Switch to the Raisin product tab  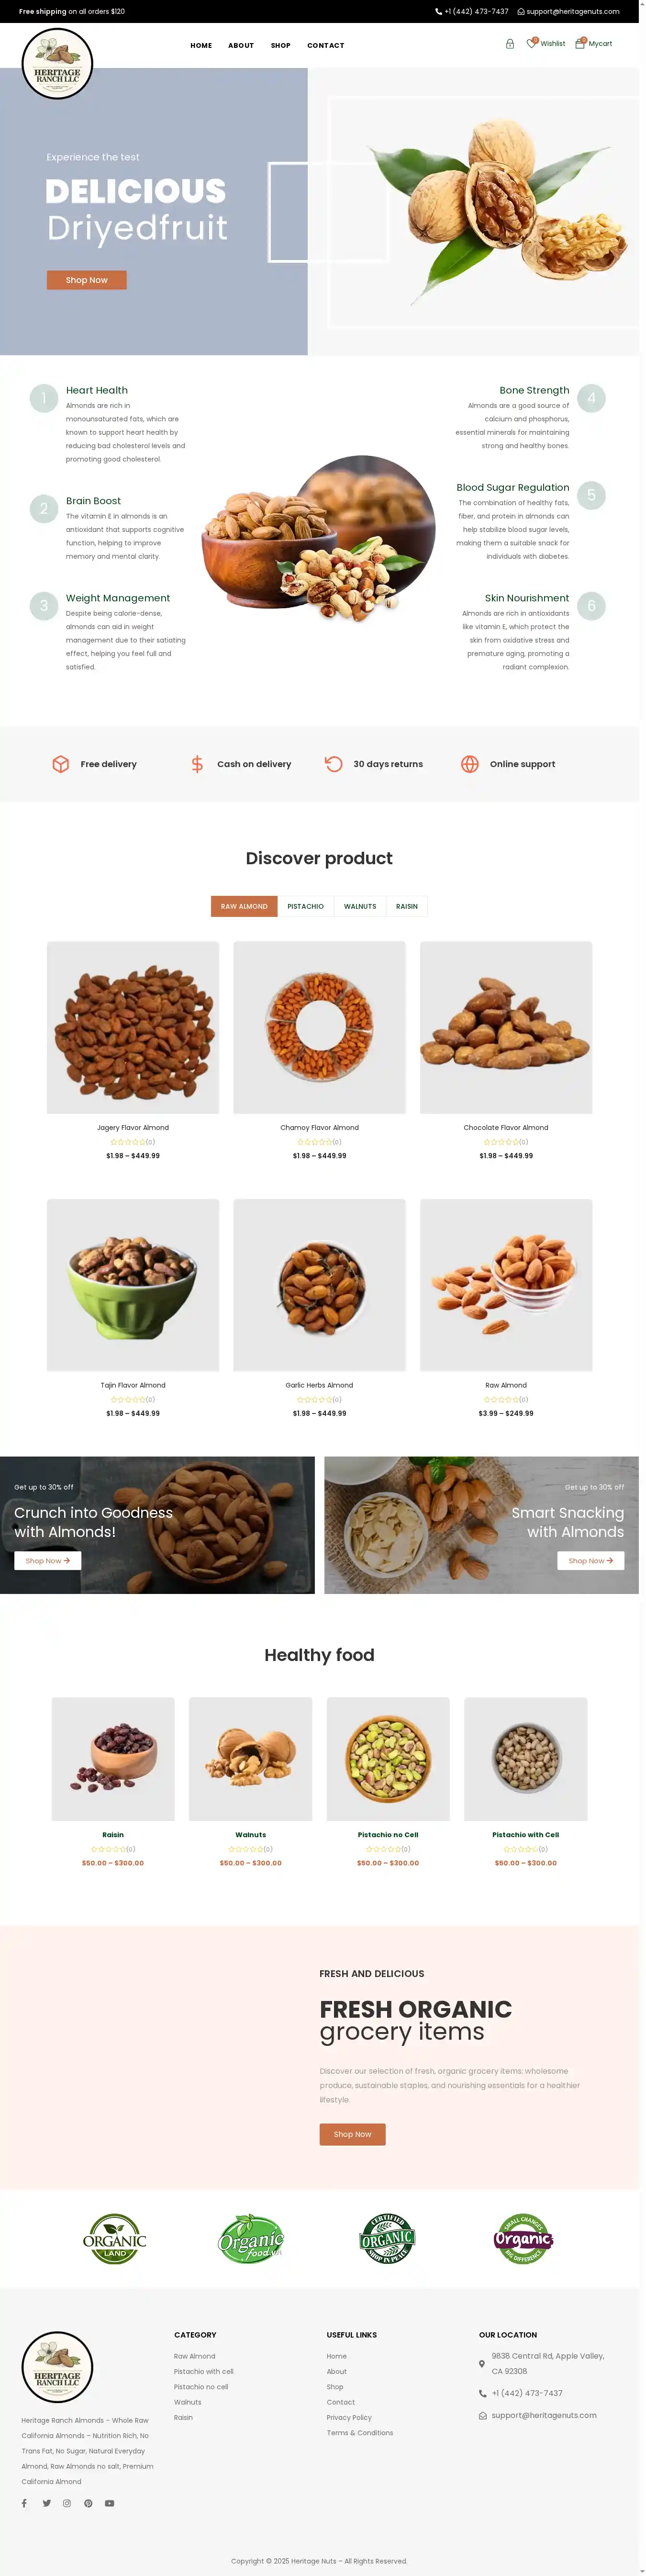pos(407,906)
